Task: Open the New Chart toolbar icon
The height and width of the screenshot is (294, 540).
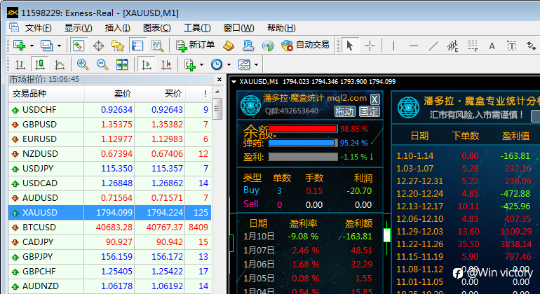Action: (20, 45)
